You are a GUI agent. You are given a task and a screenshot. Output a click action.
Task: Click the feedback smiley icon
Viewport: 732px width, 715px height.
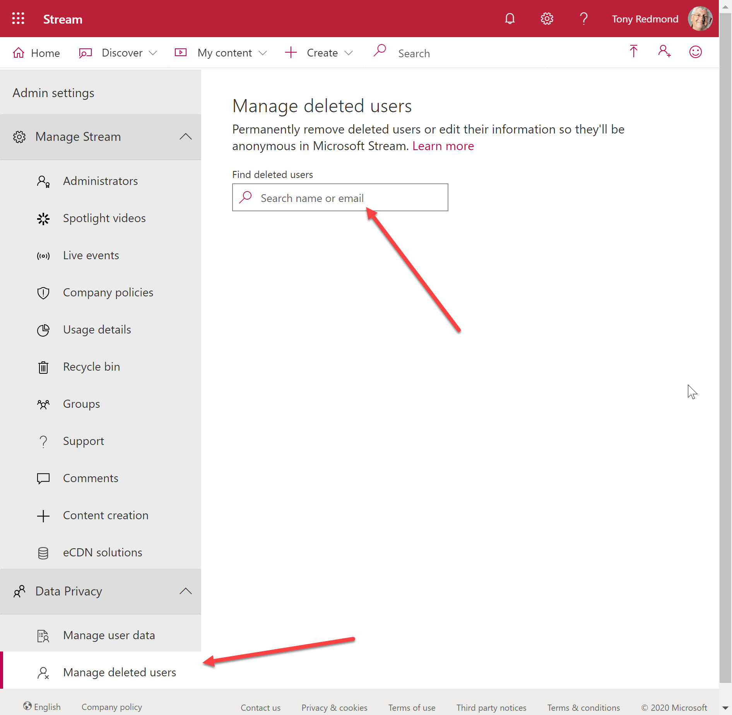695,52
